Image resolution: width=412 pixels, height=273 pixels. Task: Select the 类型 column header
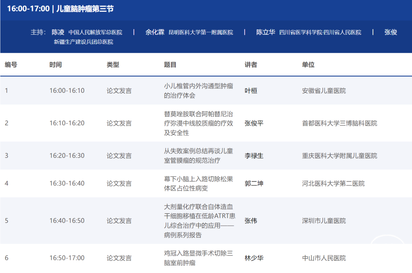point(113,65)
